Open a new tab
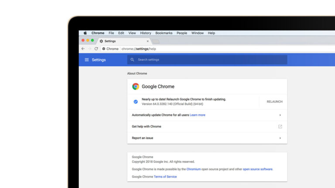This screenshot has width=335, height=188. pos(156,41)
